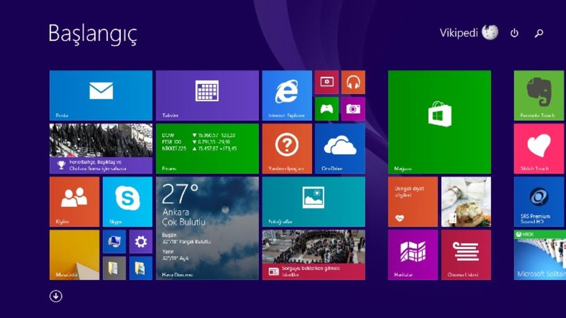This screenshot has height=318, width=566.
Task: Expand the app list with down arrow
Action: 55,296
